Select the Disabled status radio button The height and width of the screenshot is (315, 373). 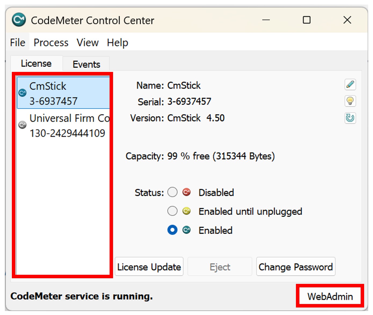(x=172, y=192)
